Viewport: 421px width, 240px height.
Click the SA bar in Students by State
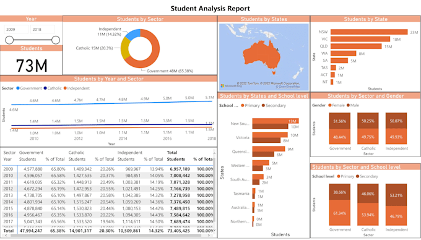pos(339,61)
